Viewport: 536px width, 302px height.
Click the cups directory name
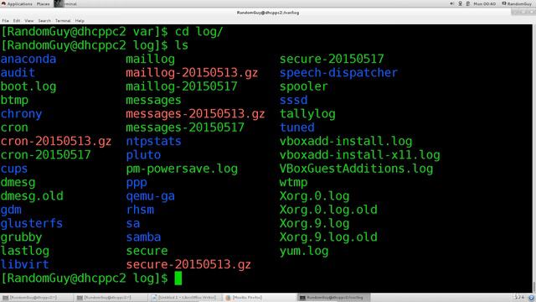pos(14,169)
